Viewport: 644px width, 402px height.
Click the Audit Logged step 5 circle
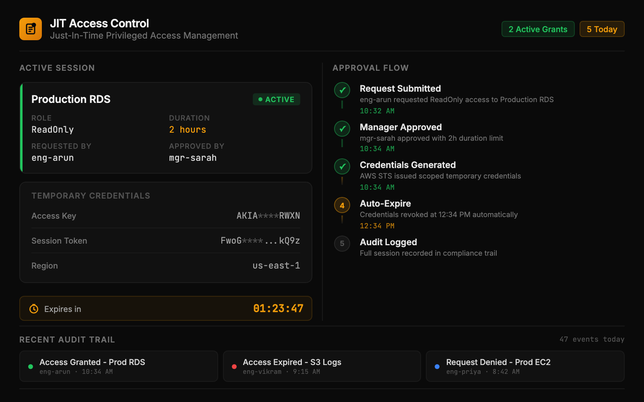click(342, 244)
